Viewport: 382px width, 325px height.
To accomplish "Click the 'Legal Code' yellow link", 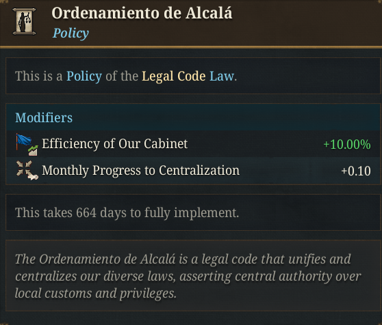I will coord(174,76).
